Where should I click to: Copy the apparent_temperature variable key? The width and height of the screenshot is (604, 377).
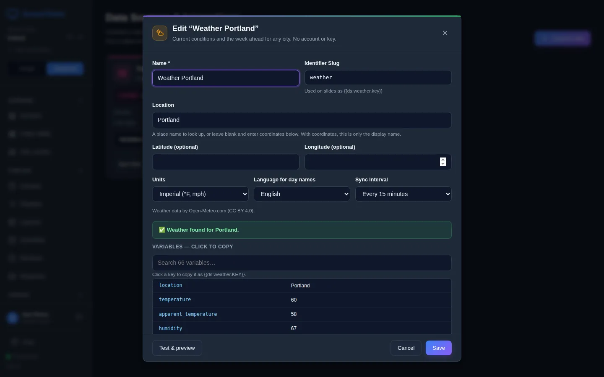click(188, 314)
